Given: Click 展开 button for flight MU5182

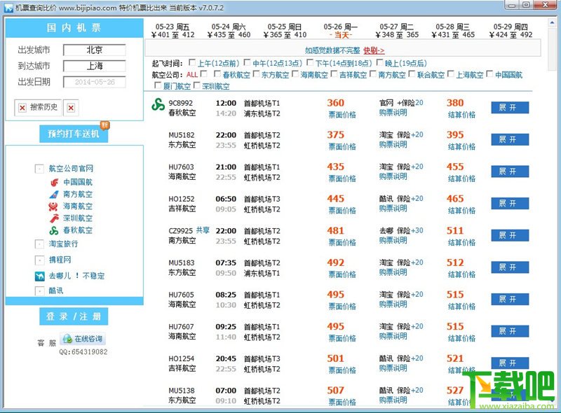Looking at the screenshot, I should (509, 139).
